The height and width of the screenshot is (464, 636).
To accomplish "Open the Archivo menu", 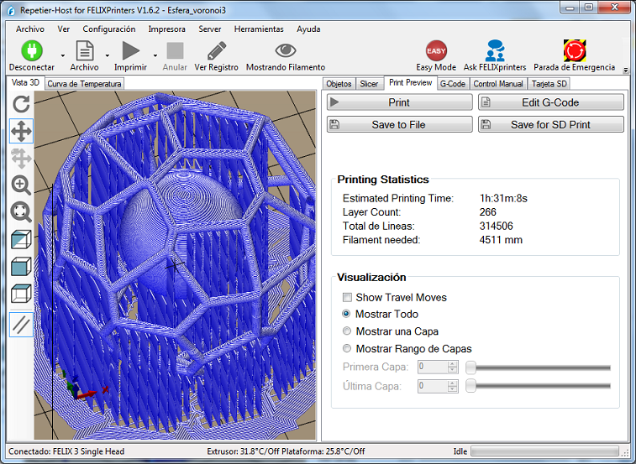I will pyautogui.click(x=30, y=29).
